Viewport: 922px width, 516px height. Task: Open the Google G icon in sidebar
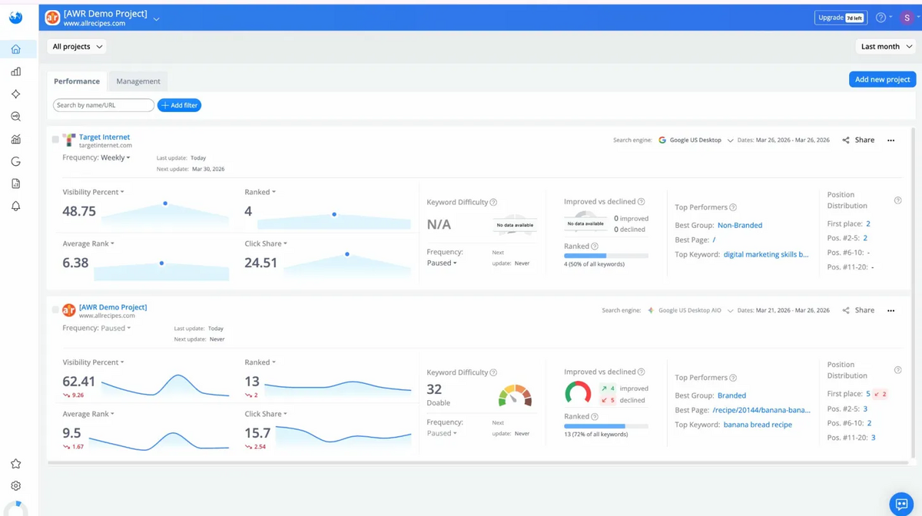15,161
